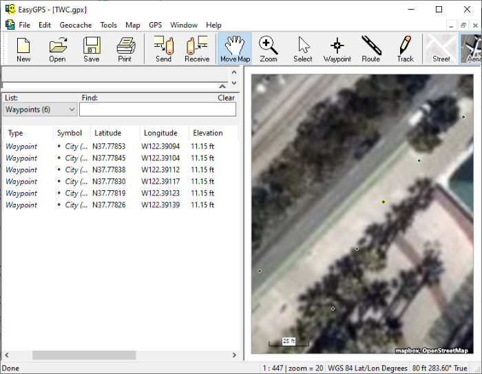Activate the Track pencil tool
Image resolution: width=482 pixels, height=374 pixels.
tap(405, 49)
